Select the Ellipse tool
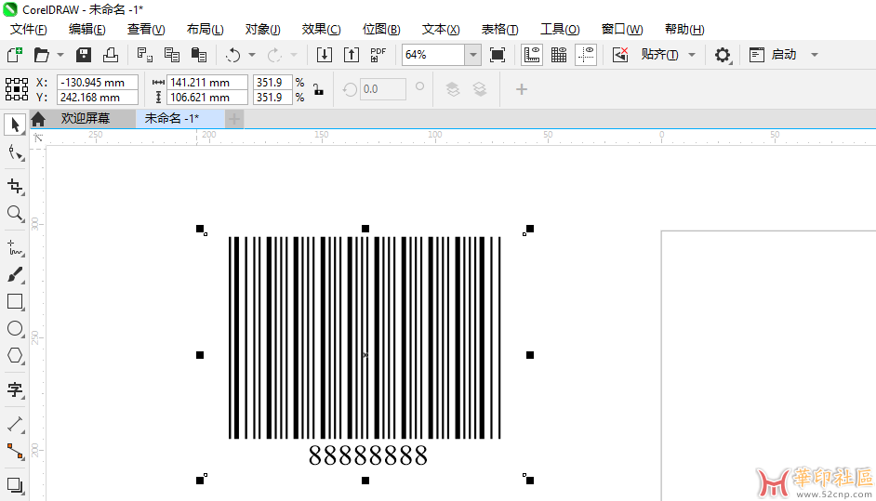Screen dimensions: 876x501 pos(15,328)
